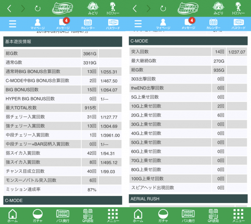
Task: Tap the forward arrow in the right screen
Action: (x=149, y=8)
